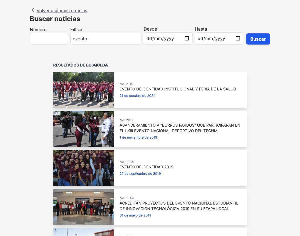Open the Hasta calendar picker icon

238,38
